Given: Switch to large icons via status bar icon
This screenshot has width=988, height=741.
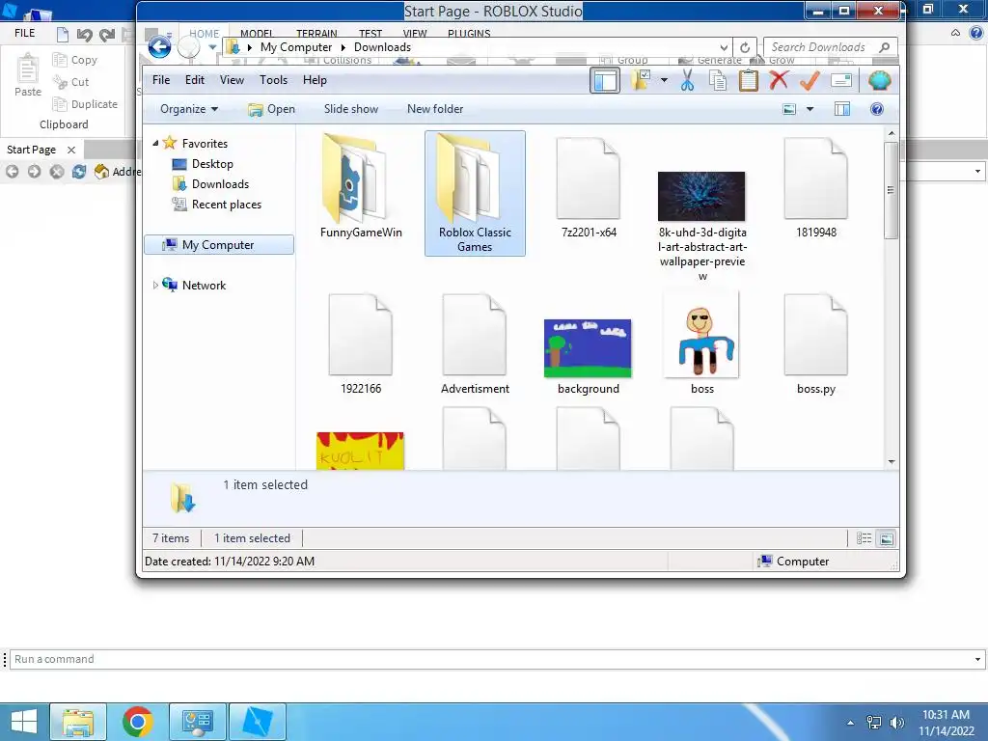Looking at the screenshot, I should (886, 538).
